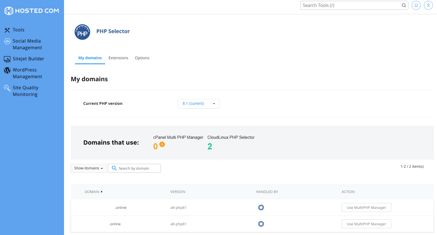
Task: Click the CloudLinux PHP Selector count 2
Action: pos(210,146)
